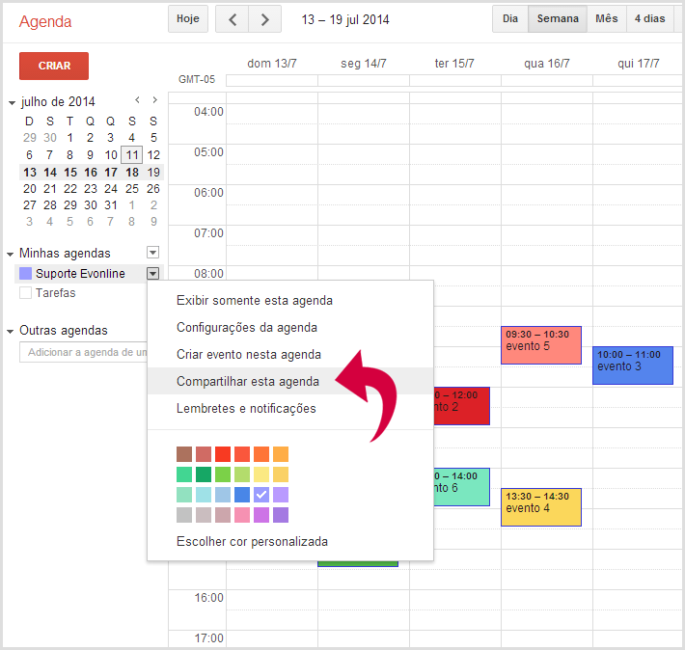
Task: Open Suporte Evonline dropdown arrow
Action: click(152, 274)
